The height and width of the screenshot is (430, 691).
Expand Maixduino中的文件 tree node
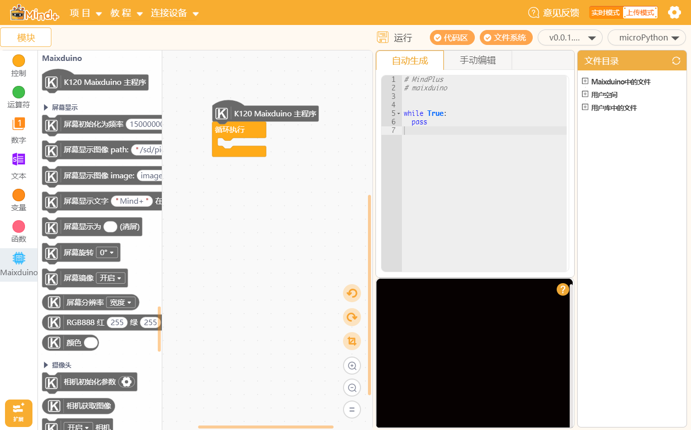(x=585, y=81)
